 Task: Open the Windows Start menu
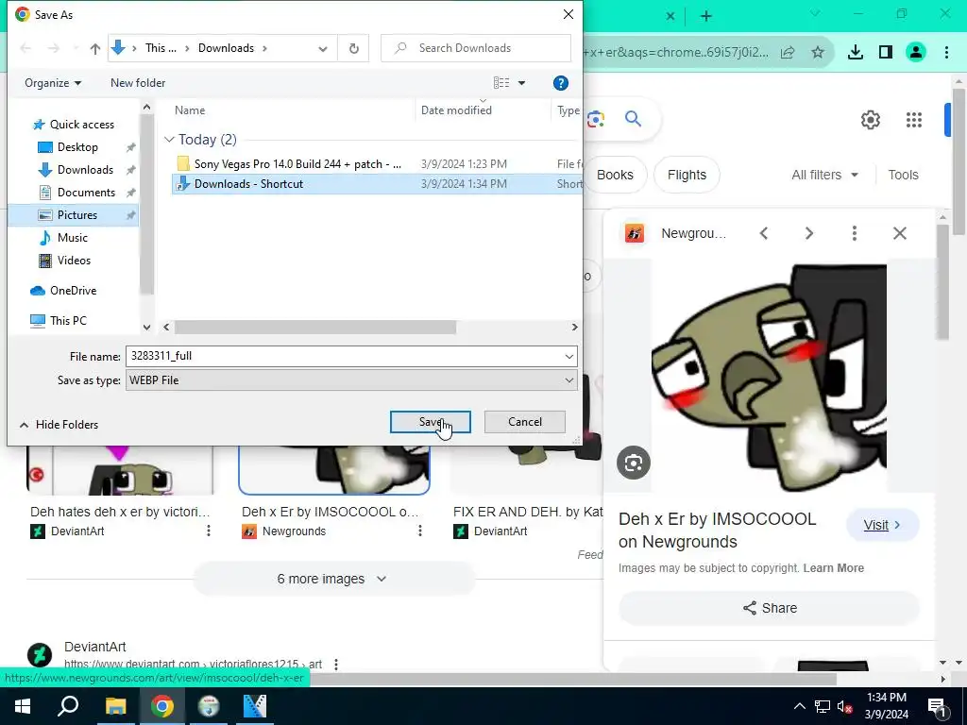(23, 706)
